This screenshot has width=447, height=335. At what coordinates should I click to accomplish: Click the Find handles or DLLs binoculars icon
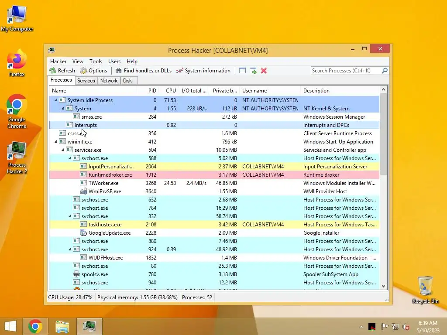tap(119, 71)
